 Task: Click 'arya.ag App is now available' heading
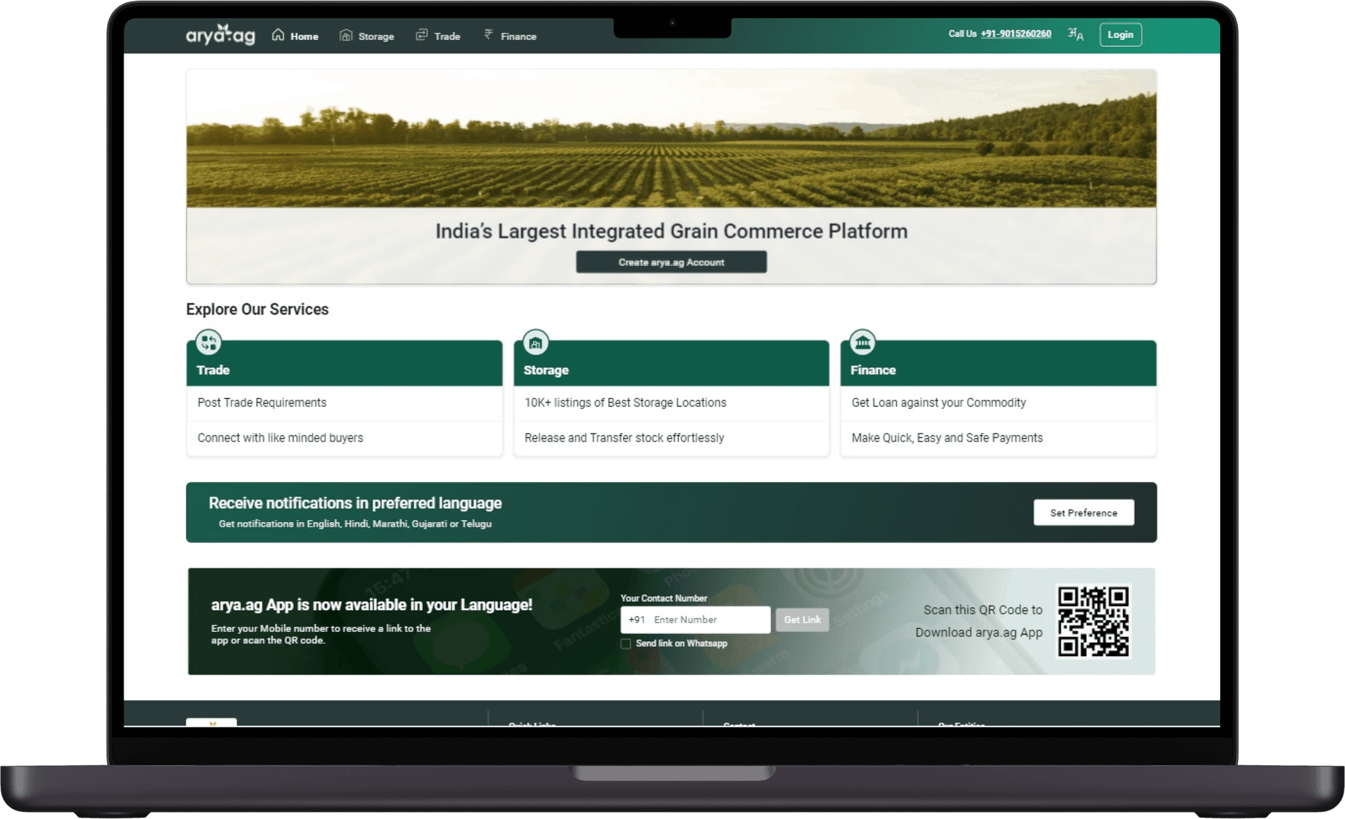[372, 605]
